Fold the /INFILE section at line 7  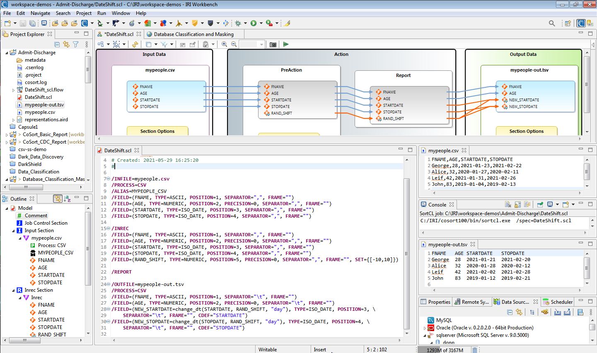(109, 179)
